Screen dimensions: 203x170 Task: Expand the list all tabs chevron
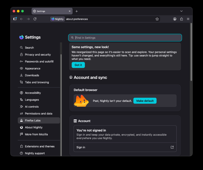pos(181,11)
